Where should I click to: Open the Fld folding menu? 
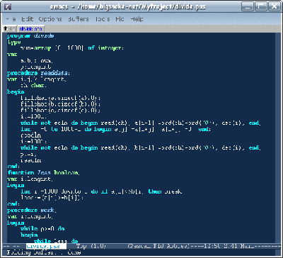(120, 19)
